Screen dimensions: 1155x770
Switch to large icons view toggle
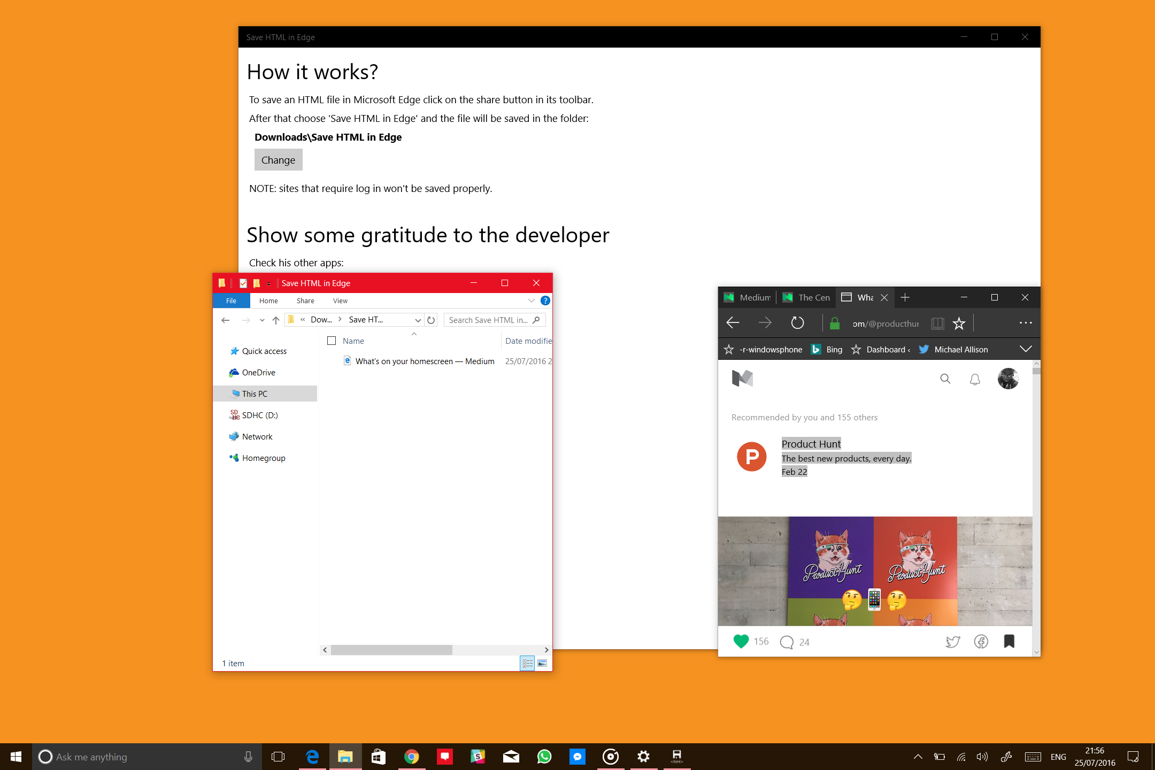pyautogui.click(x=542, y=663)
